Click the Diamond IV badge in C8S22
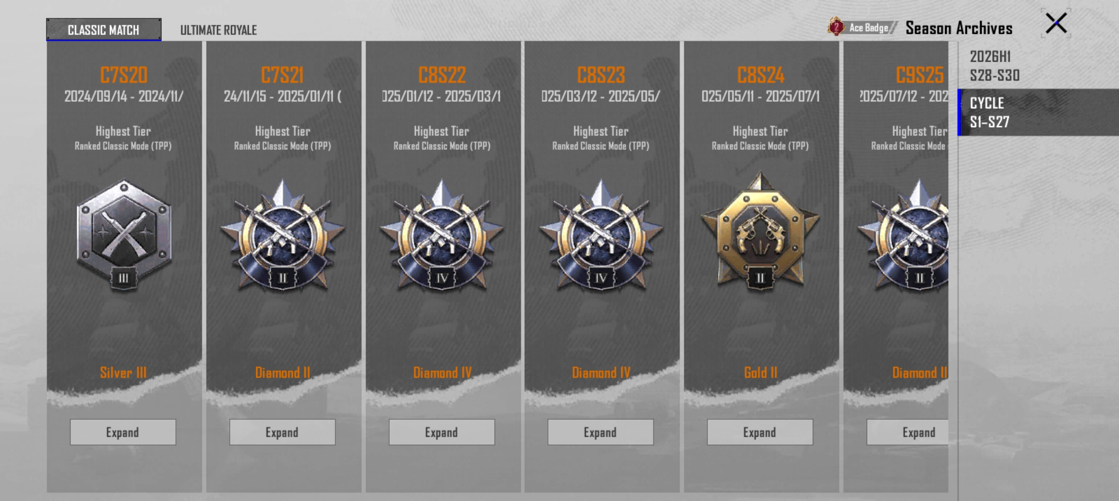Image resolution: width=1119 pixels, height=501 pixels. 442,235
